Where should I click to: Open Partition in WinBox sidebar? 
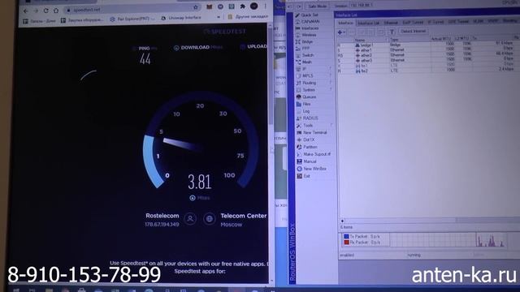(307, 147)
